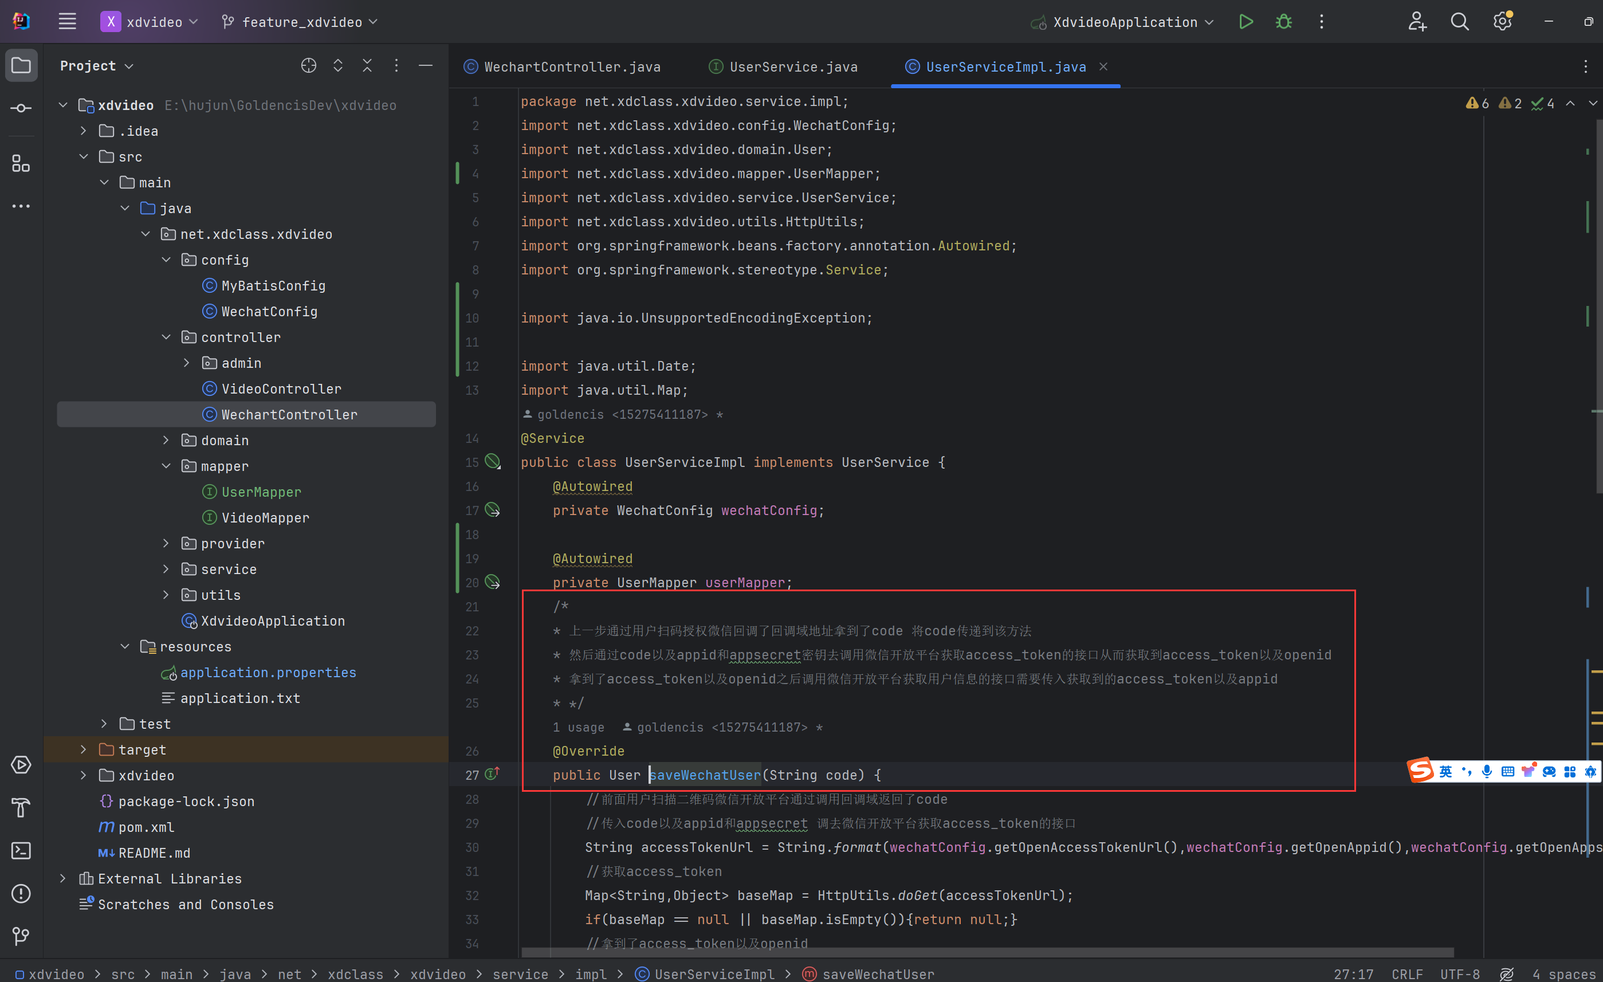Viewport: 1603px width, 982px height.
Task: Open Project view mode dropdown
Action: click(97, 66)
